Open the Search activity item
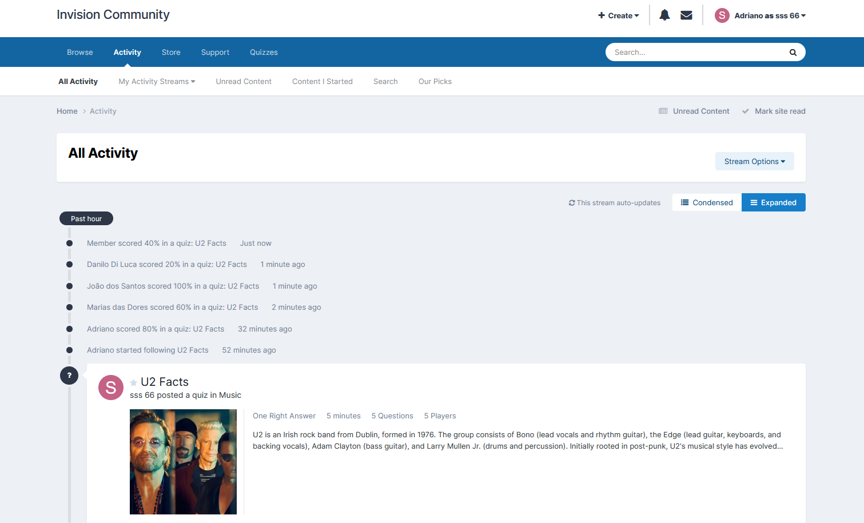The image size is (864, 523). [385, 82]
